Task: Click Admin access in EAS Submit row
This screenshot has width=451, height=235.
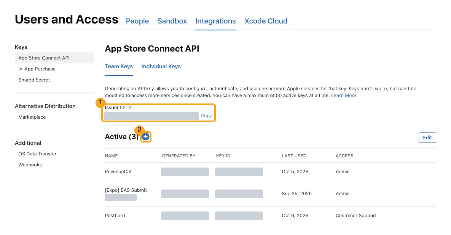Action: (x=343, y=194)
